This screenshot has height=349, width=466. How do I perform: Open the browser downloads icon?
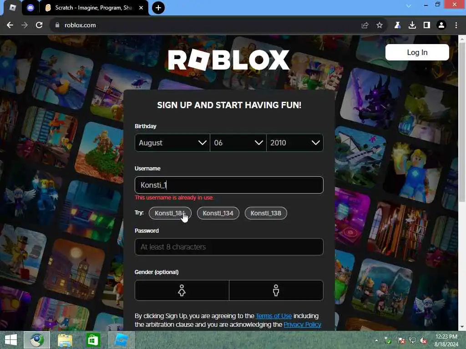[x=412, y=25]
